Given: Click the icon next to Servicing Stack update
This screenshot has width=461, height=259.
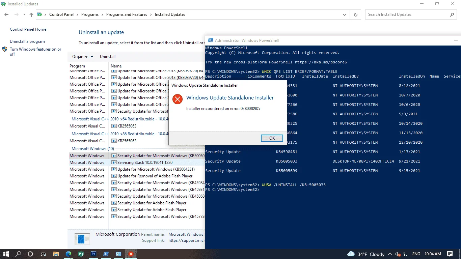Looking at the screenshot, I should pyautogui.click(x=114, y=163).
